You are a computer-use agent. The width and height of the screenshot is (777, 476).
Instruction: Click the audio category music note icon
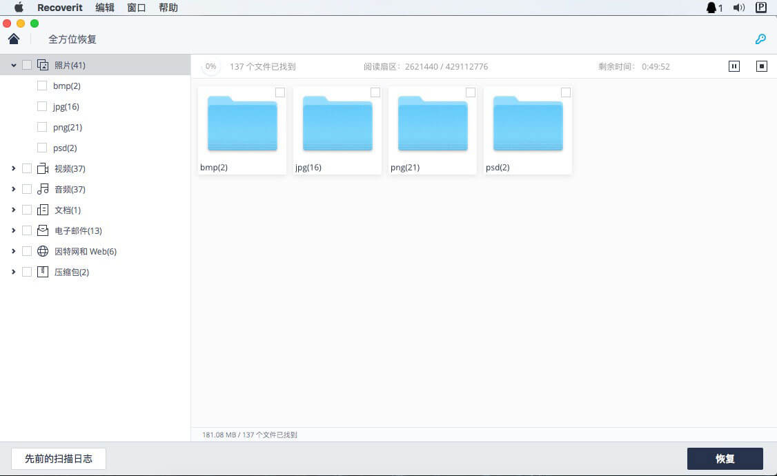click(x=43, y=189)
